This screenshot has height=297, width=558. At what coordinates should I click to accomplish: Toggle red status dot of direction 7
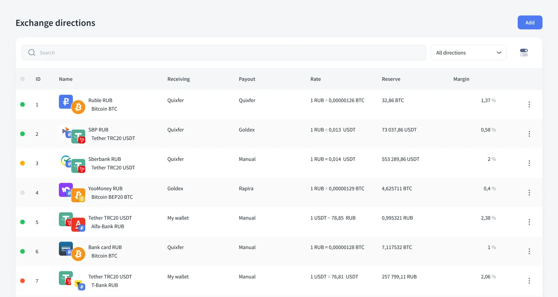pos(22,281)
